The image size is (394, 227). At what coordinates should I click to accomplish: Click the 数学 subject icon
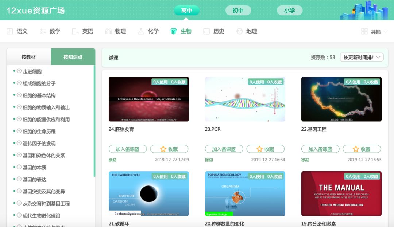(x=43, y=31)
